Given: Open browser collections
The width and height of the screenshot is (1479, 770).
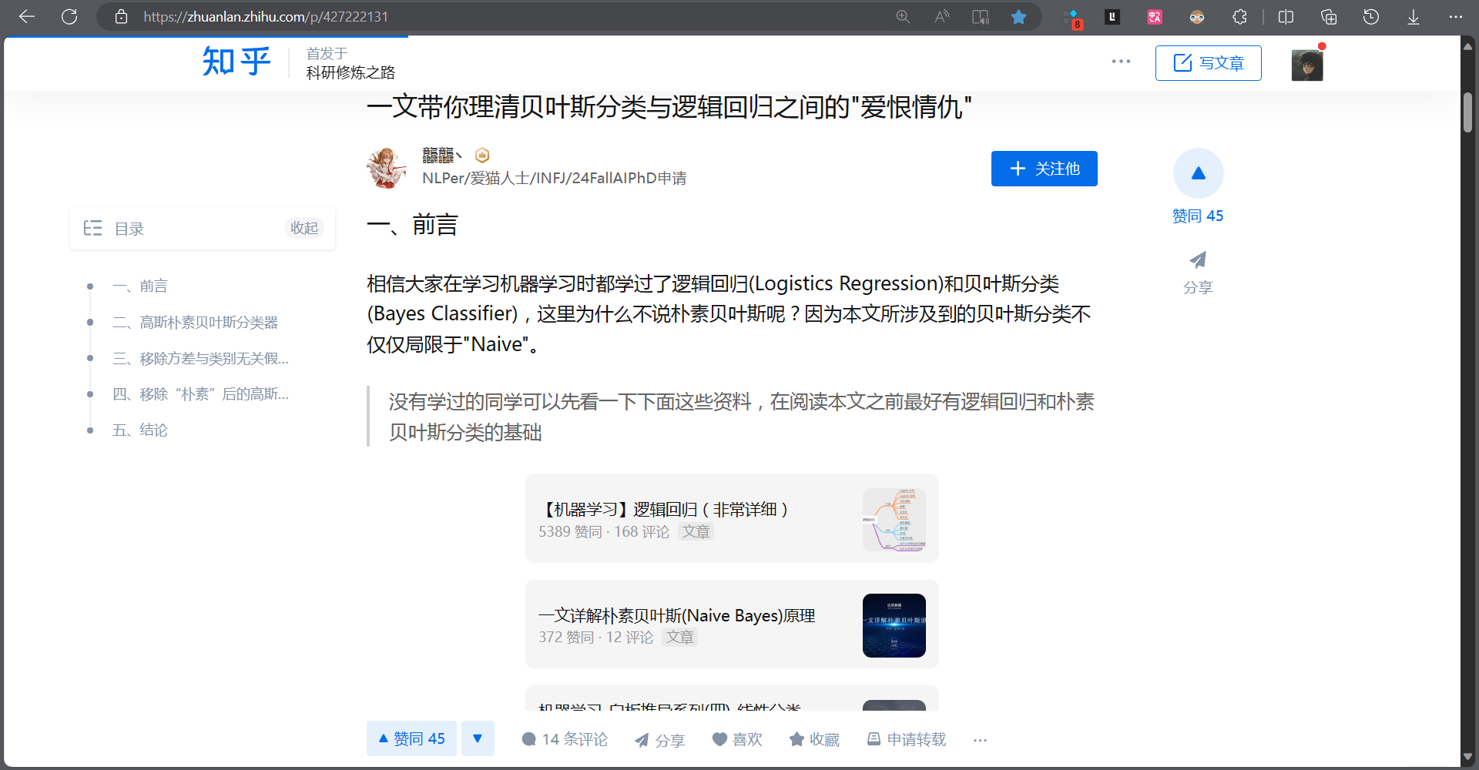Looking at the screenshot, I should pos(1329,16).
